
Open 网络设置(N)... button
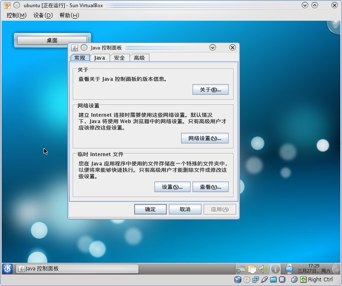coord(205,138)
